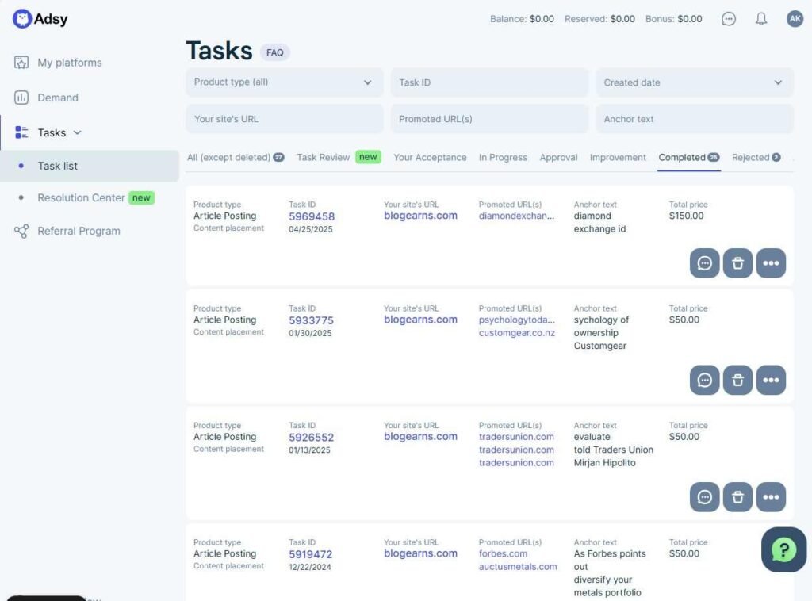The width and height of the screenshot is (812, 601).
Task: Open task ID 5926552 link
Action: click(x=311, y=438)
